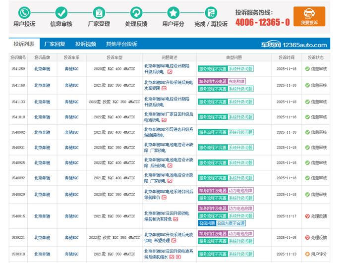Click the 完成/再投诉 document icon
The height and width of the screenshot is (263, 347).
click(211, 13)
